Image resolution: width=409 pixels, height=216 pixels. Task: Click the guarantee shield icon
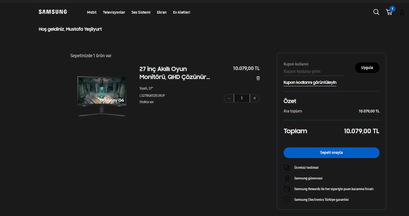point(287,200)
